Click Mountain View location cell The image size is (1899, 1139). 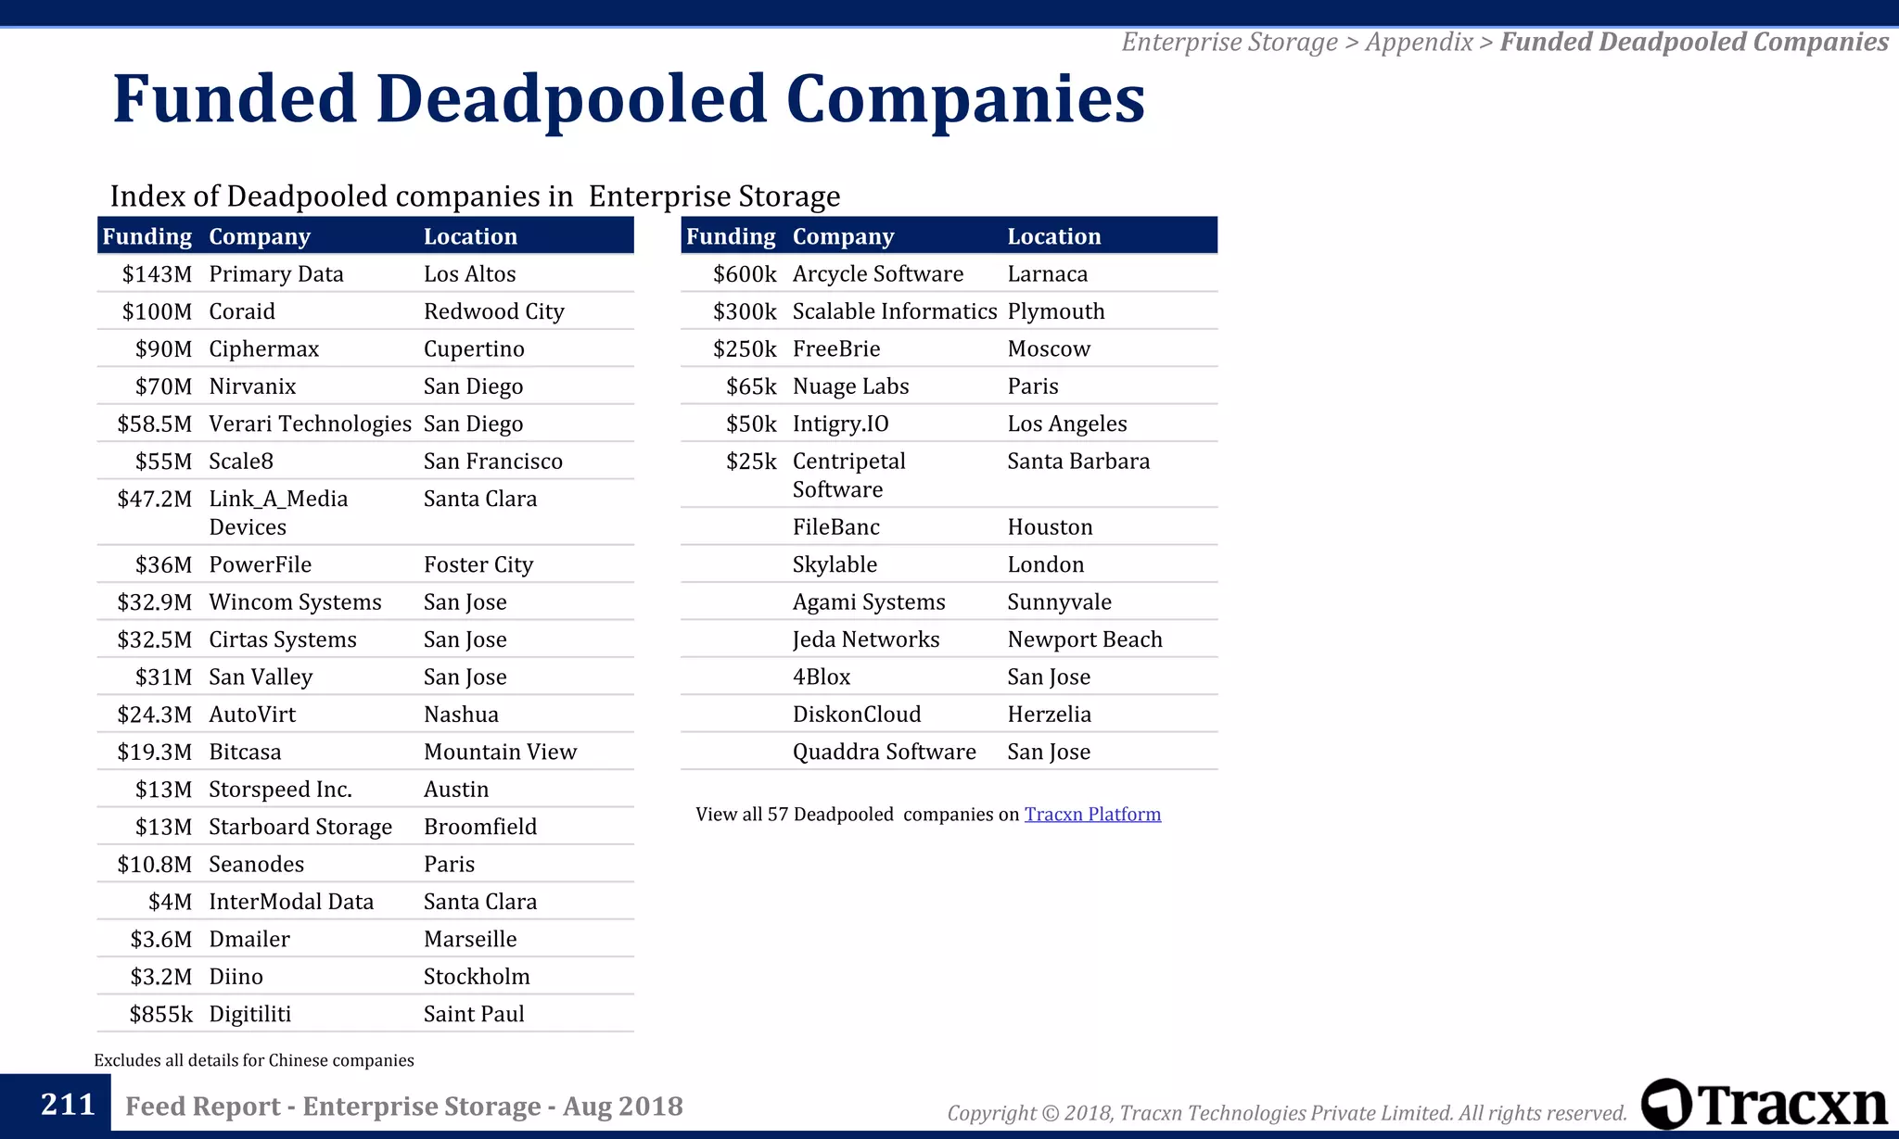tap(501, 752)
